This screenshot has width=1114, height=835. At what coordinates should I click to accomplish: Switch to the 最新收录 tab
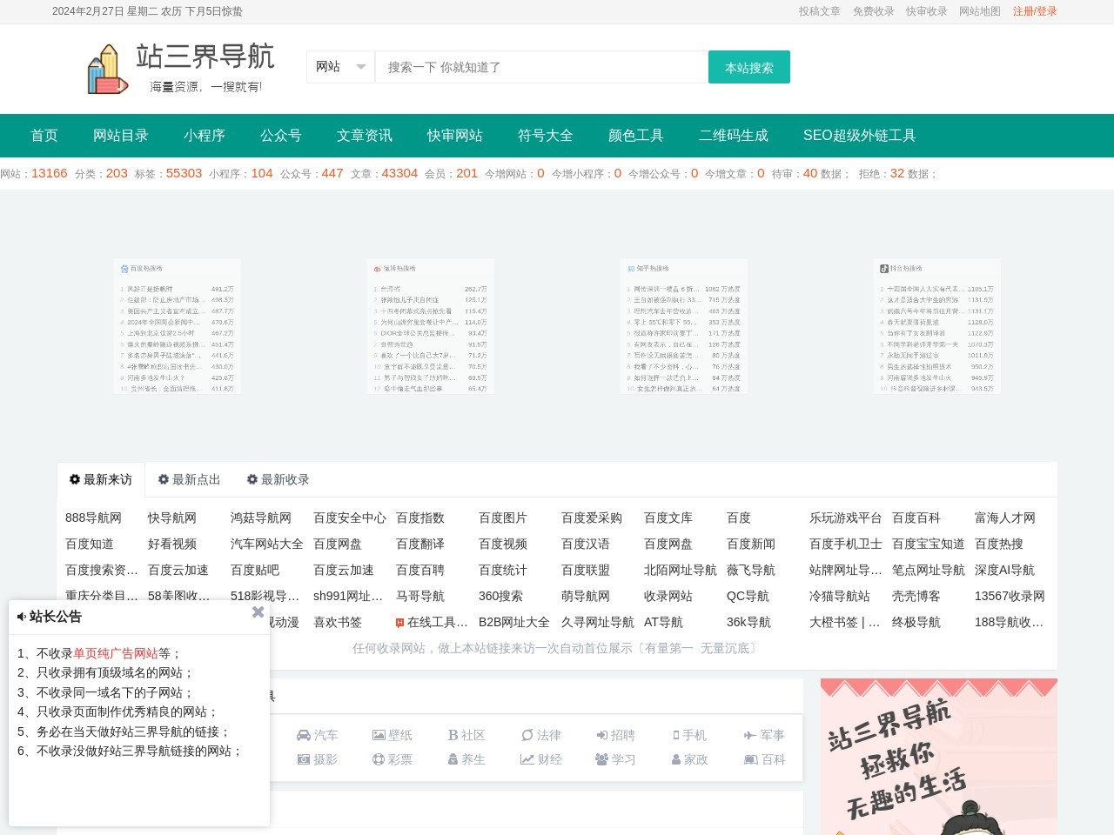[278, 479]
